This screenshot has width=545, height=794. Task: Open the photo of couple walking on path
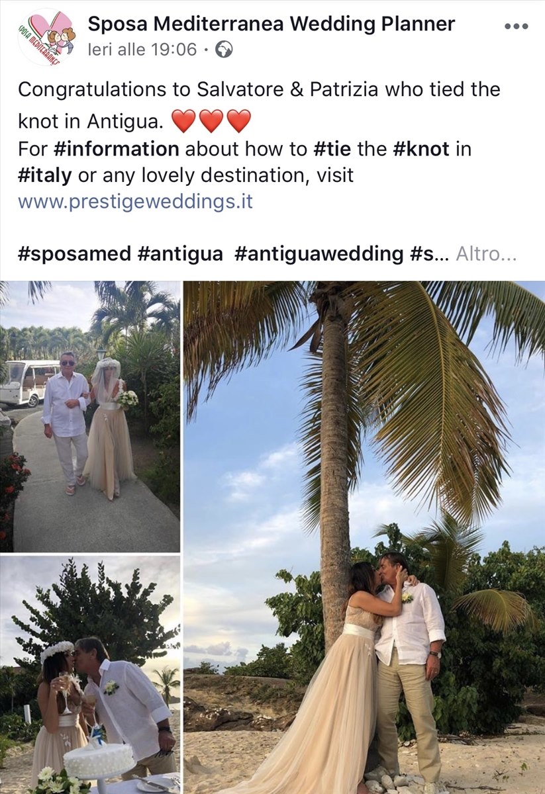[x=90, y=416]
